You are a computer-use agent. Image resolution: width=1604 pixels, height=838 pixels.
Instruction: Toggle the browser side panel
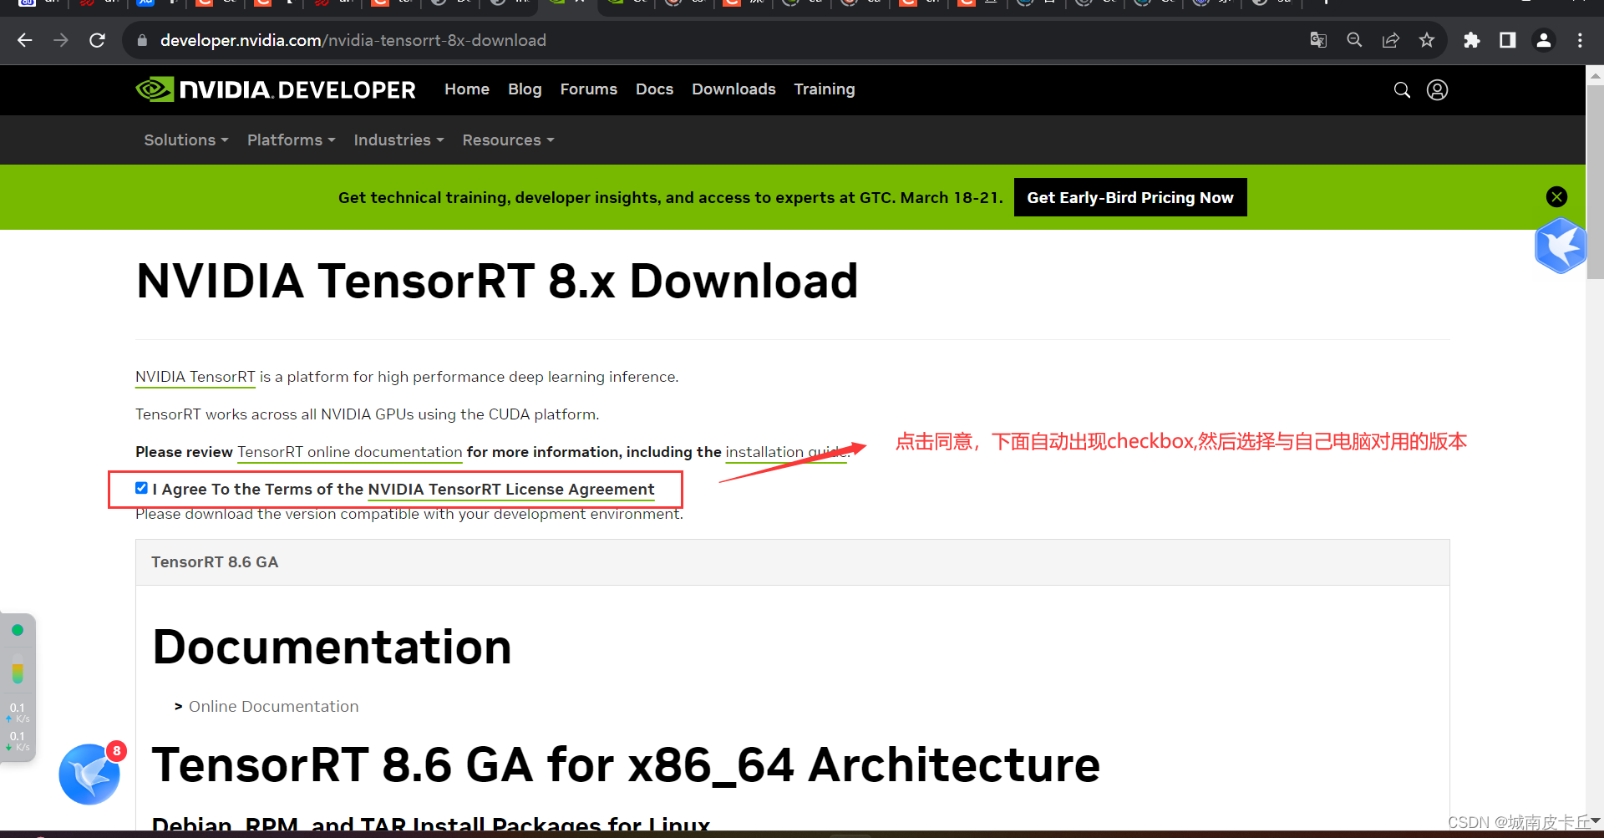[1508, 40]
